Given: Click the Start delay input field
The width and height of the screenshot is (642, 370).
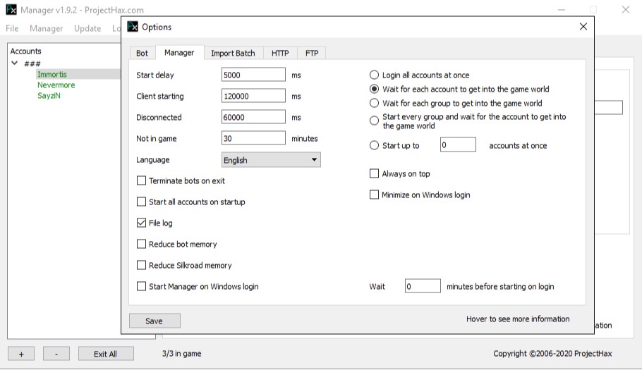Looking at the screenshot, I should [x=253, y=75].
